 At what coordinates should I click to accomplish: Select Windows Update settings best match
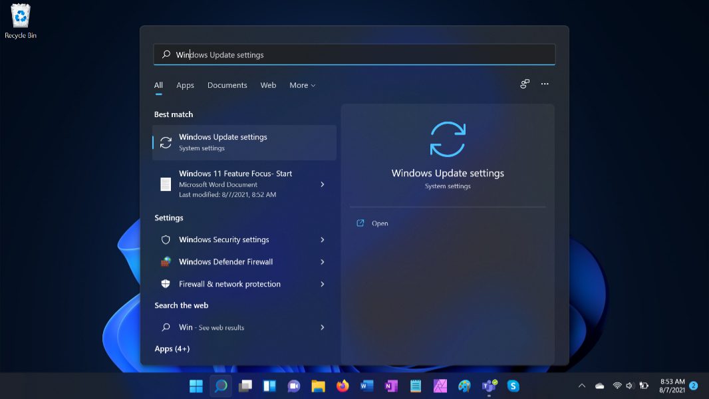[244, 142]
